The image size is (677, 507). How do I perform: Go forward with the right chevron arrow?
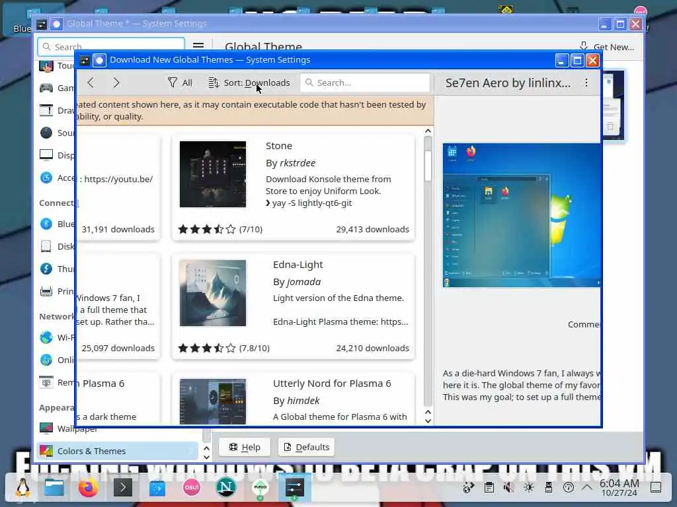pyautogui.click(x=116, y=83)
